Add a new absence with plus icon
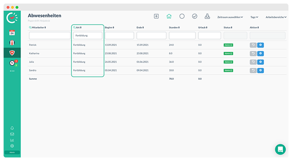The height and width of the screenshot is (161, 292). pyautogui.click(x=156, y=17)
